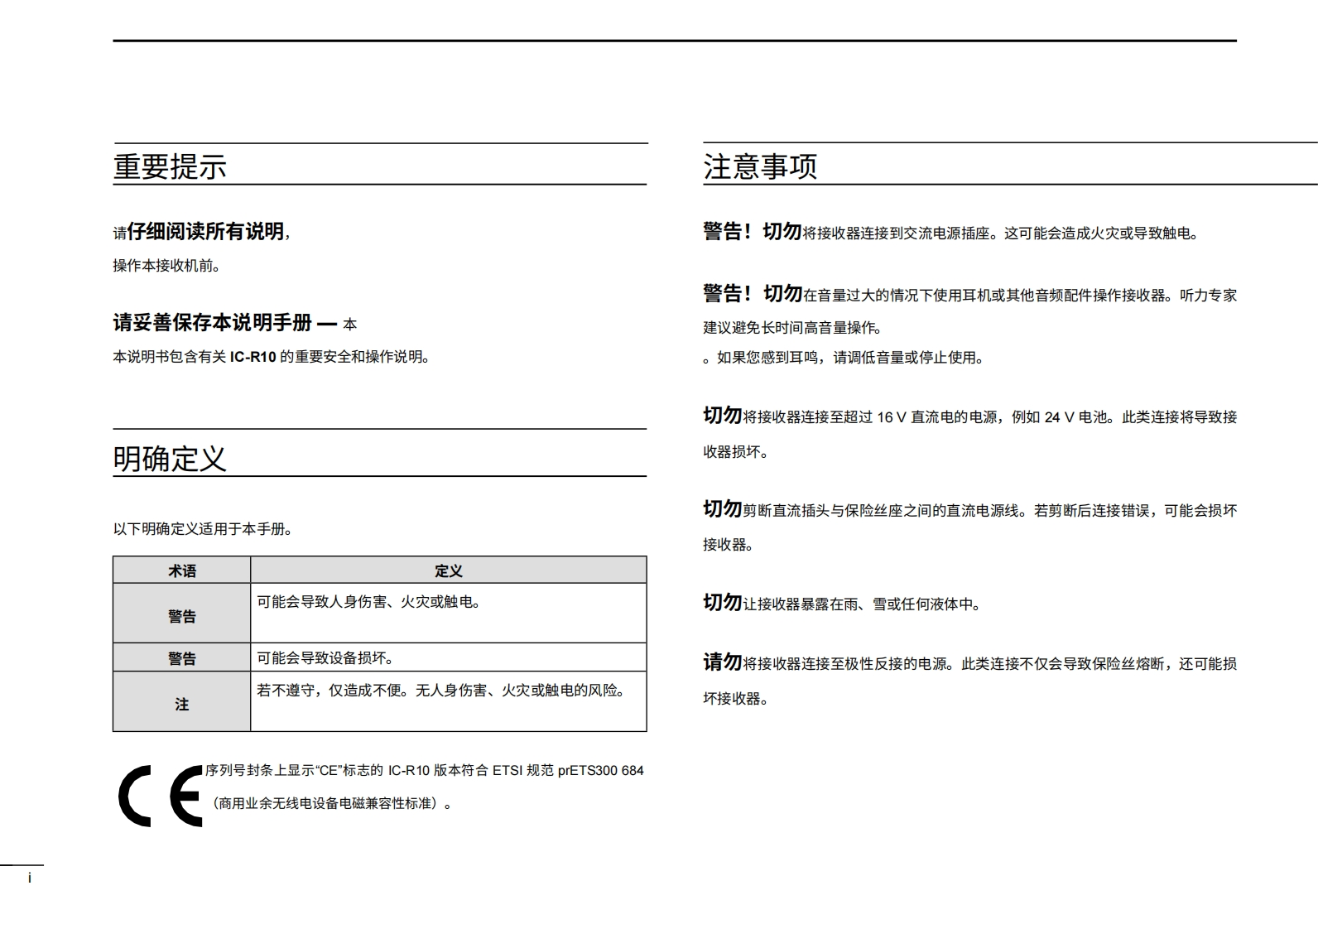Click the sentence "以下明确定义适用于本手册"
This screenshot has width=1318, height=929.
click(x=204, y=529)
